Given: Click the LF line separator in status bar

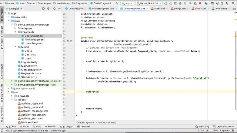Looking at the screenshot, I should [207, 130].
